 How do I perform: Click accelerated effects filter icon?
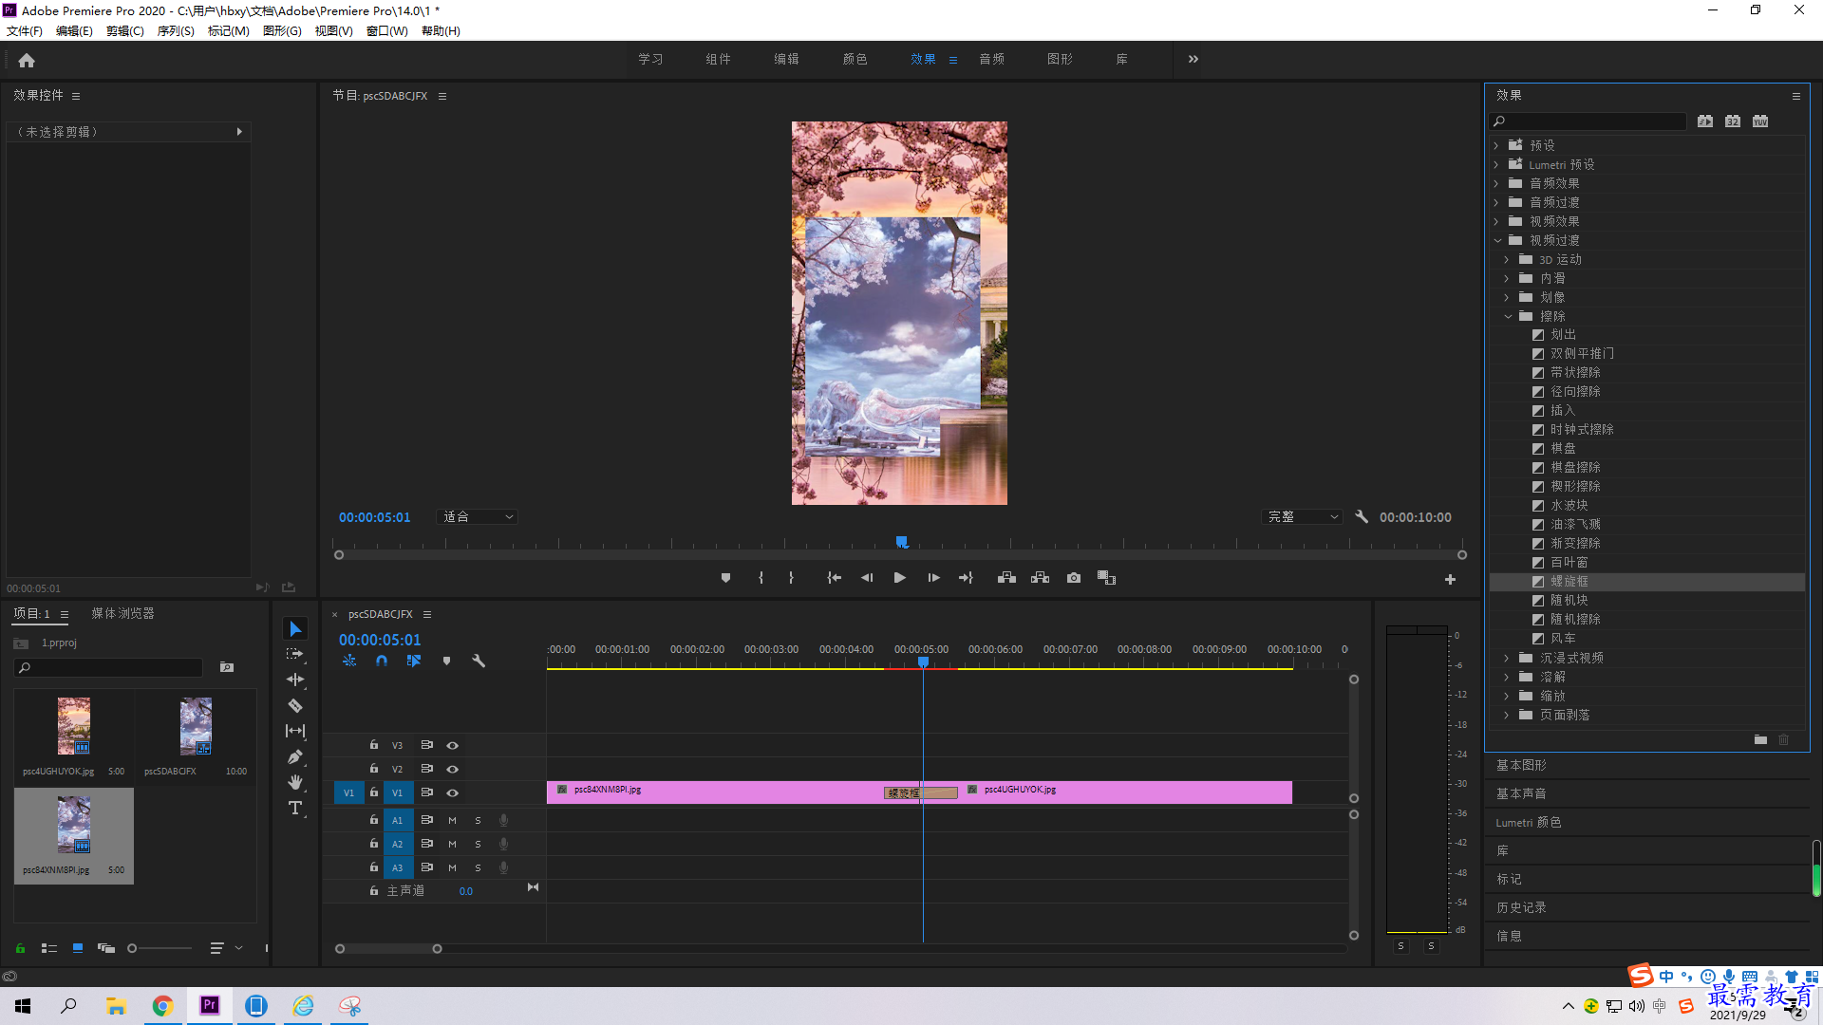(1705, 121)
